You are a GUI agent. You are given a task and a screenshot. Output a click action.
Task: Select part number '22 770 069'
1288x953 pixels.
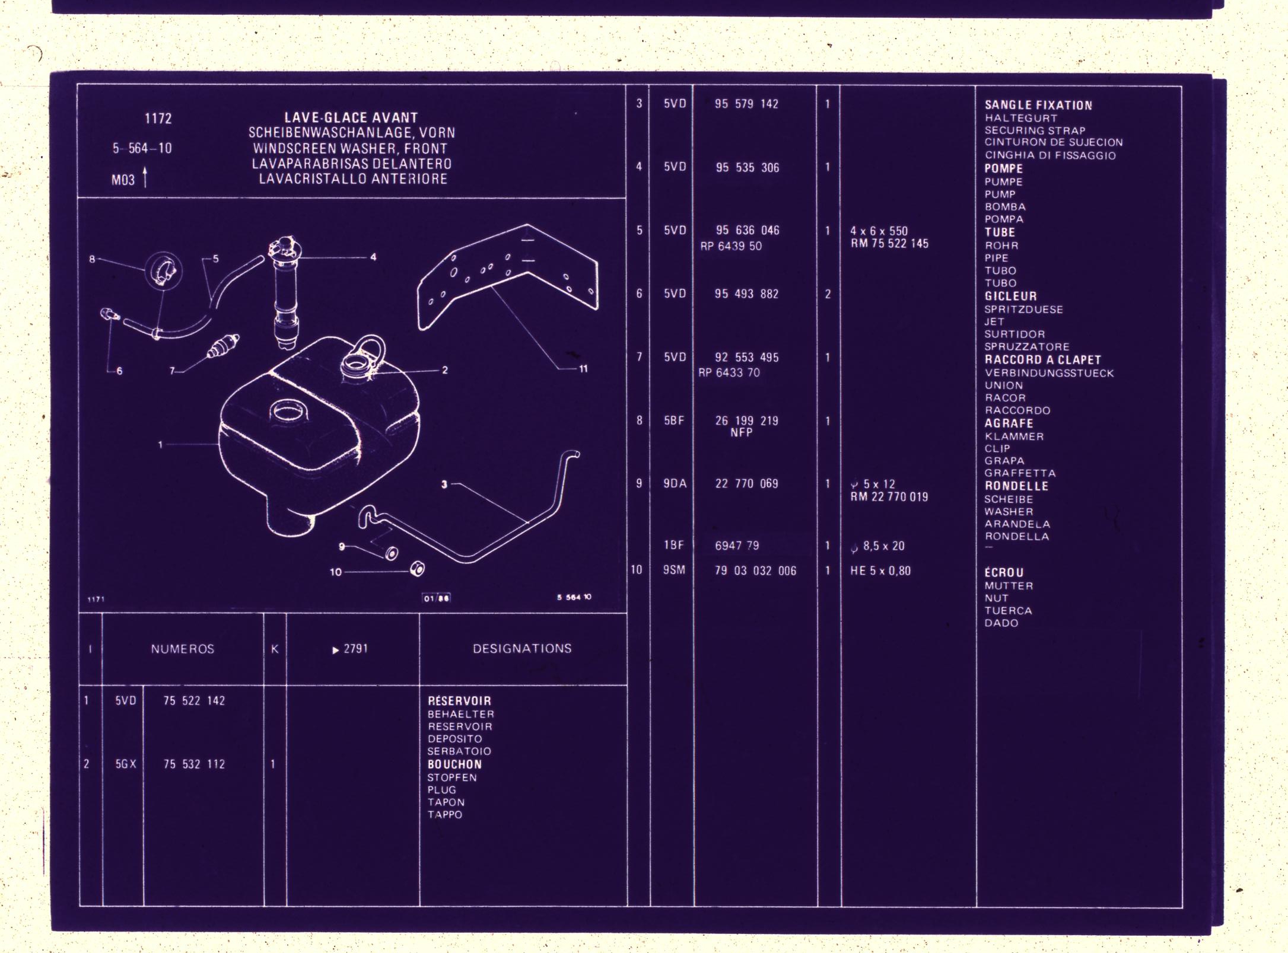tap(746, 483)
